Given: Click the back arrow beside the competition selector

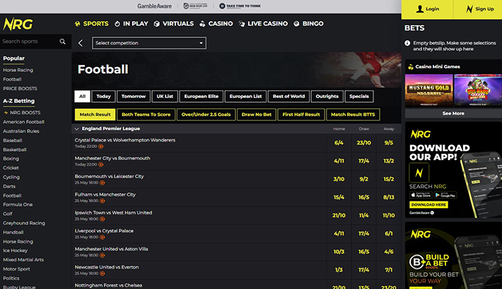Looking at the screenshot, I should tap(81, 43).
